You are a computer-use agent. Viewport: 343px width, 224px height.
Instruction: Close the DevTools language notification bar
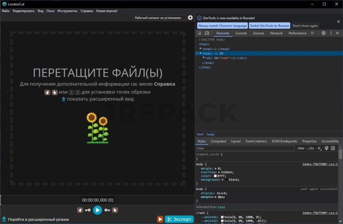pos(338,21)
